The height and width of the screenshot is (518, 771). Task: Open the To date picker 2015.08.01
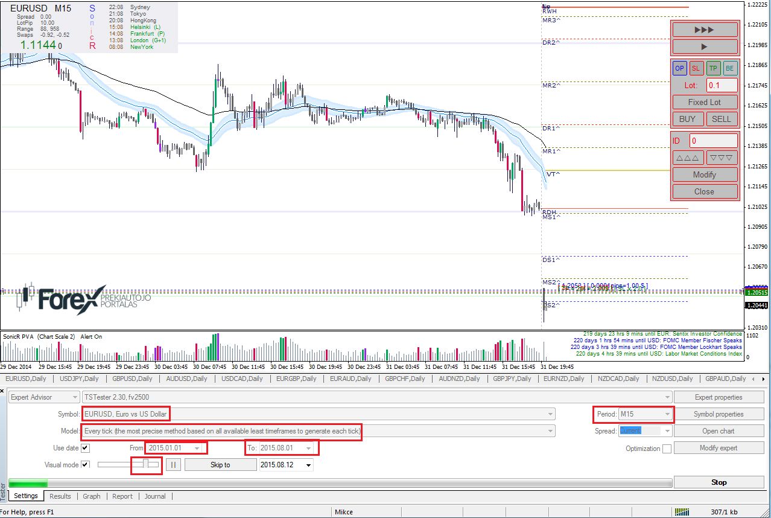[x=287, y=448]
